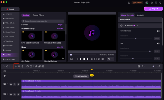
Task: Click the first Noise Level slider handle
Action: 136,39
